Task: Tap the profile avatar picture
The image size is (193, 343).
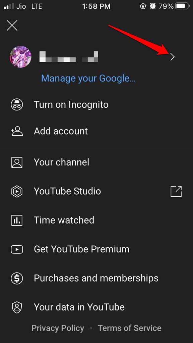Action: pyautogui.click(x=20, y=57)
